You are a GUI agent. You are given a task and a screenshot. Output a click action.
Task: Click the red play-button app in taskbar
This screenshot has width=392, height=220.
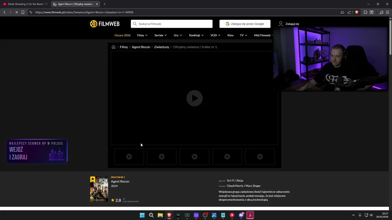232,215
